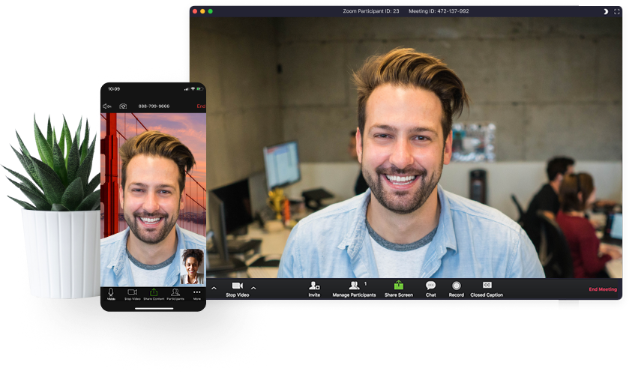This screenshot has width=635, height=374.
Task: Click End Meeting in the desktop window
Action: tap(603, 289)
